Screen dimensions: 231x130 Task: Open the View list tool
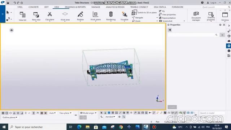pyautogui.click(x=22, y=16)
